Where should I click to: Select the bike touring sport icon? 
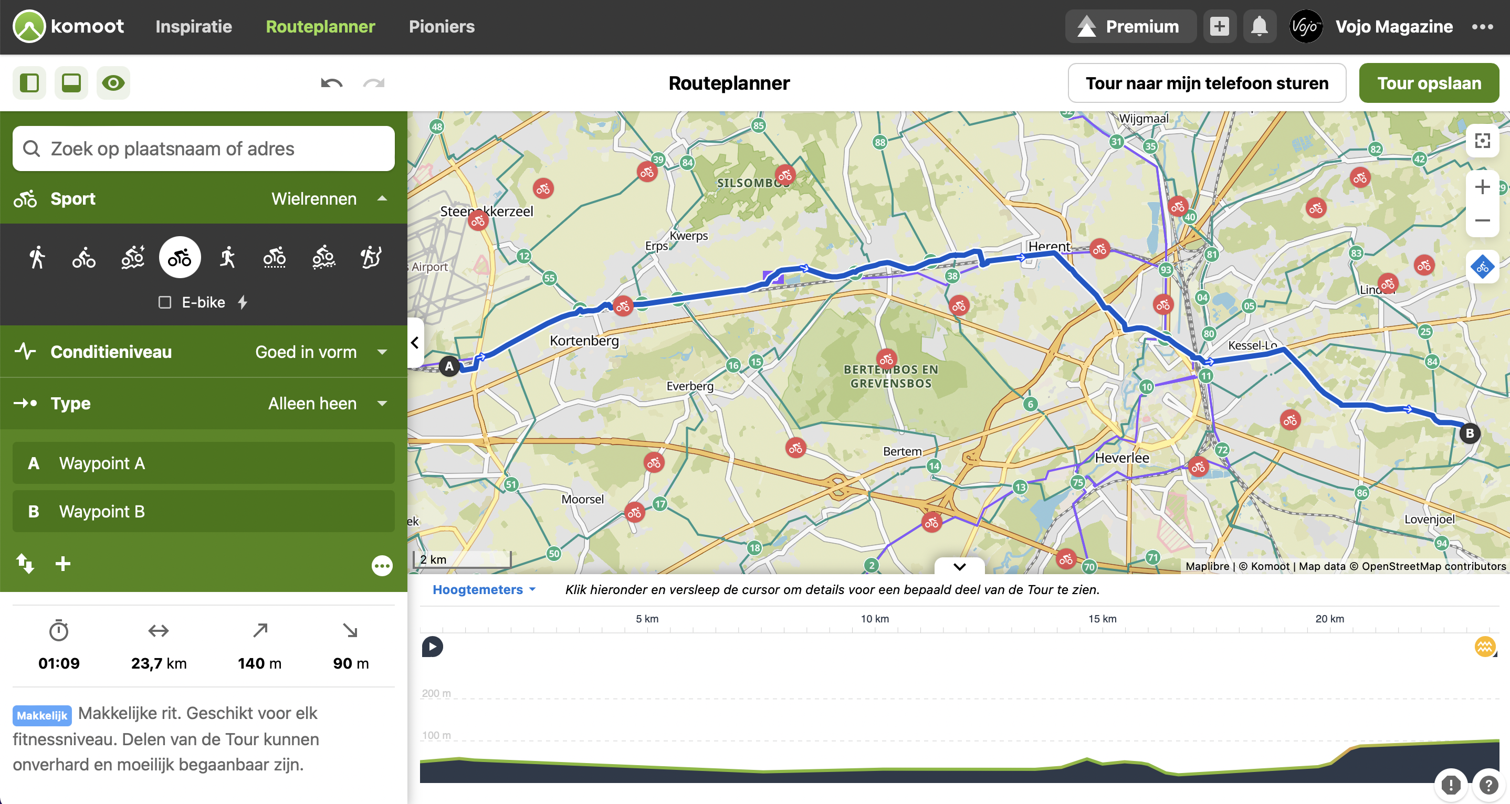point(84,257)
